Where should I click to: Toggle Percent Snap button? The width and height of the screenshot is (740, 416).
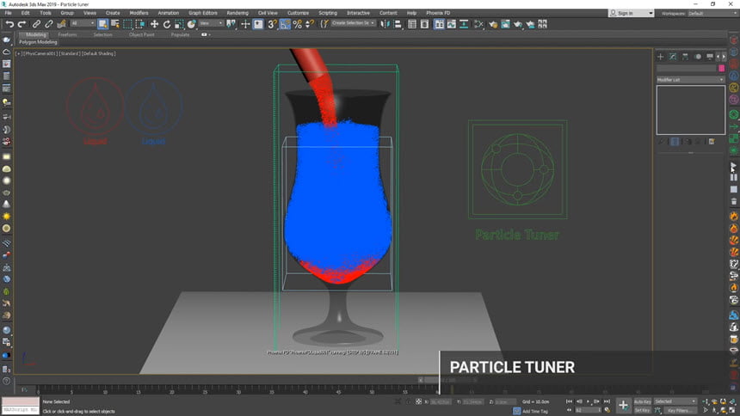click(x=298, y=24)
